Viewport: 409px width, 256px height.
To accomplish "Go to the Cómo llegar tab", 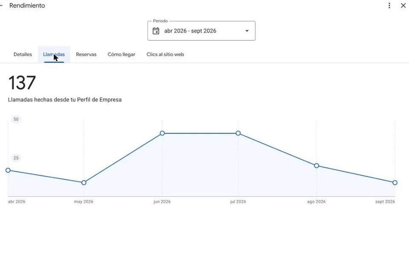I will click(121, 54).
